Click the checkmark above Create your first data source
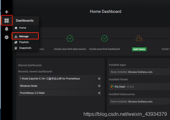Screen dimensions: 170x120 [x=70, y=38]
